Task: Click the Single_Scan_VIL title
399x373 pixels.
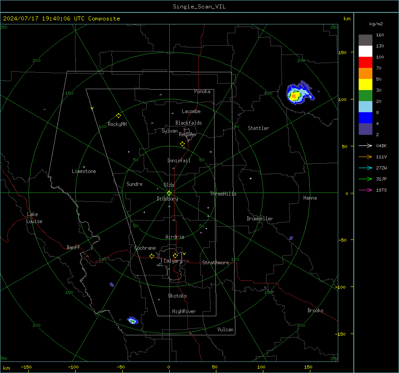Action: coord(199,7)
